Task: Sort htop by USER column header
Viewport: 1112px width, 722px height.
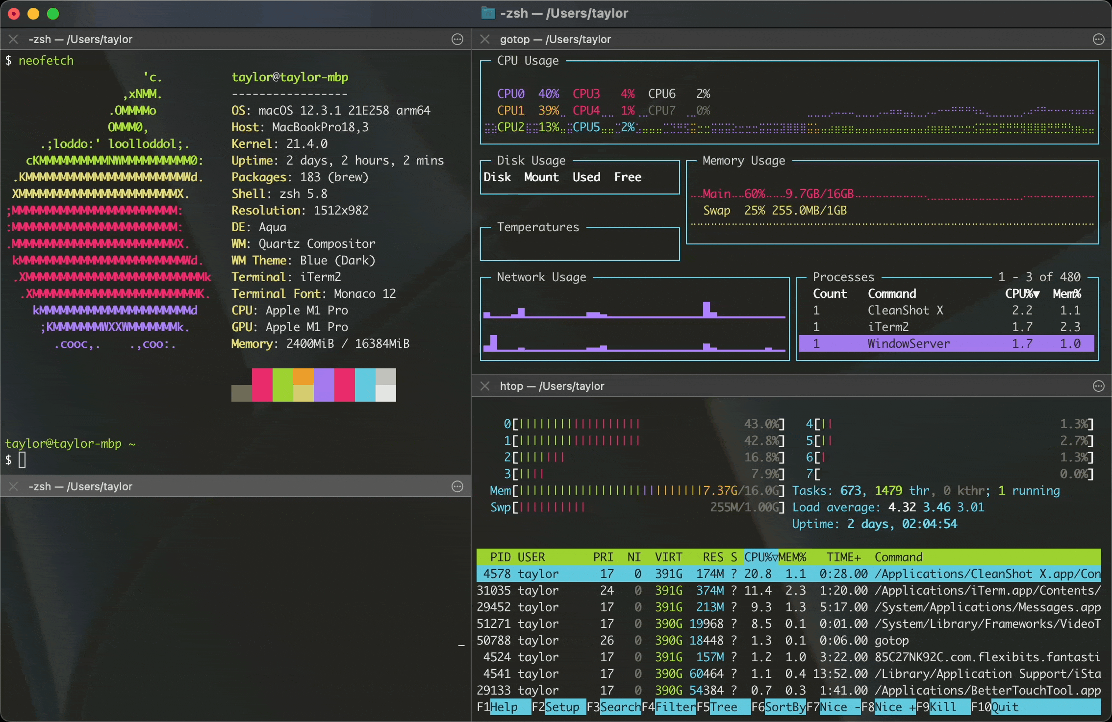Action: pyautogui.click(x=531, y=557)
